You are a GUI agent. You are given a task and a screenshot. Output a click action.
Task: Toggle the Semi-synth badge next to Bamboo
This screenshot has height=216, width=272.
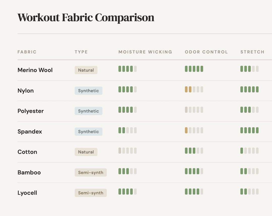(x=91, y=172)
